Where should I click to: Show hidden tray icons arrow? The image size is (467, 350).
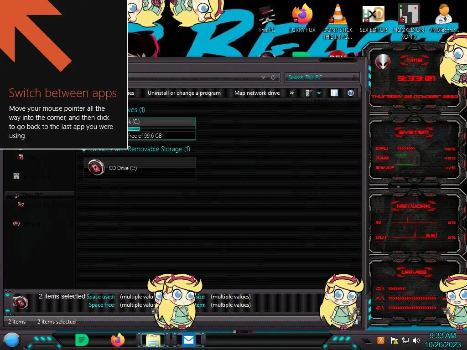point(366,341)
